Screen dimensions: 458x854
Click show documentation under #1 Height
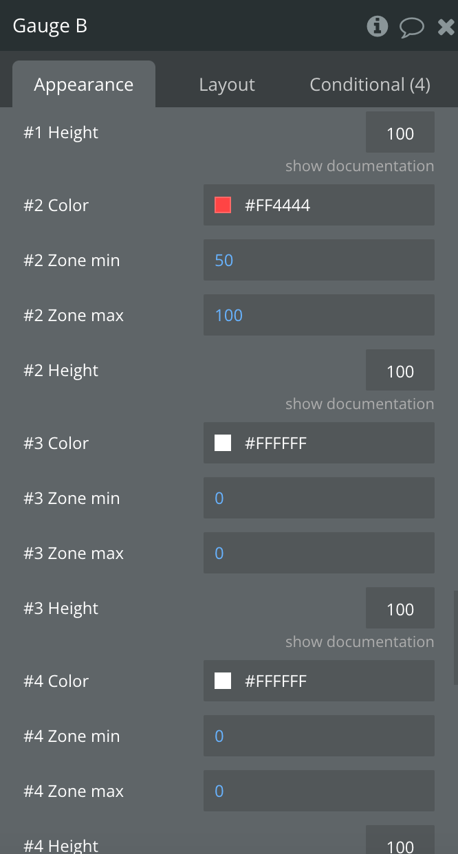click(360, 166)
